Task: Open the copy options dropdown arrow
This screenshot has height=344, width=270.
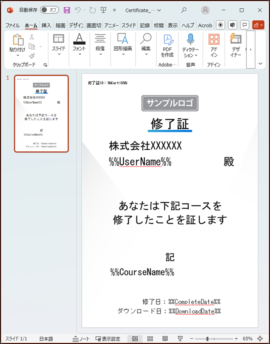Action: [40, 46]
